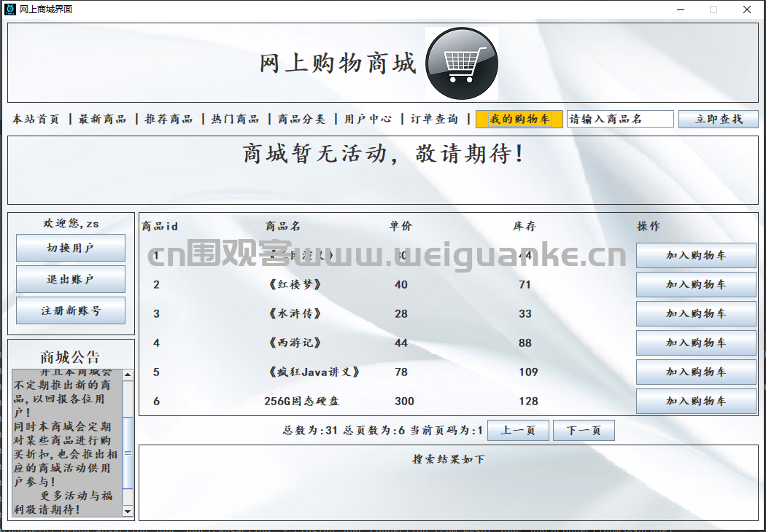
Task: Select product name 256G固态硬盘
Action: (x=301, y=402)
